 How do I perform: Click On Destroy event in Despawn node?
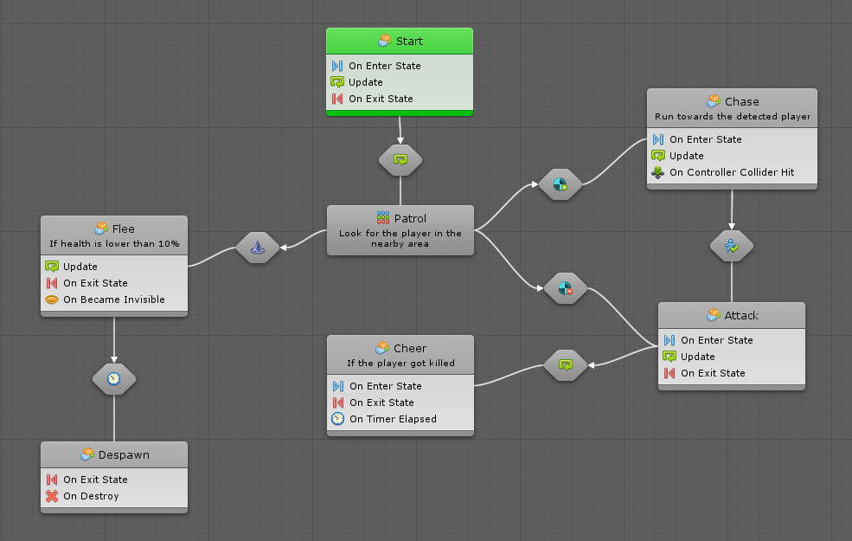(x=91, y=496)
